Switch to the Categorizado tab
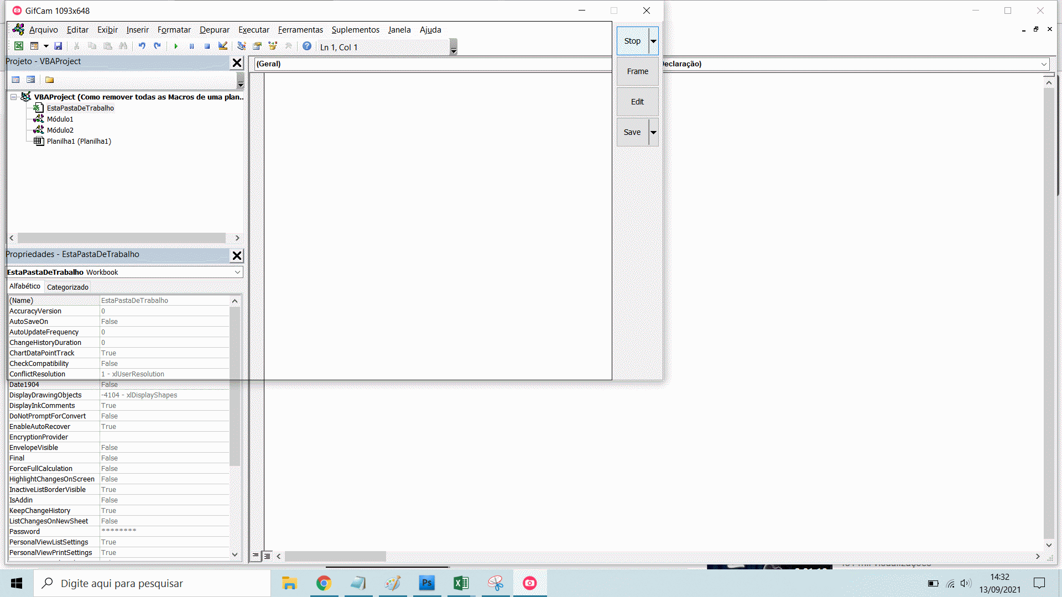This screenshot has width=1062, height=597. (67, 287)
